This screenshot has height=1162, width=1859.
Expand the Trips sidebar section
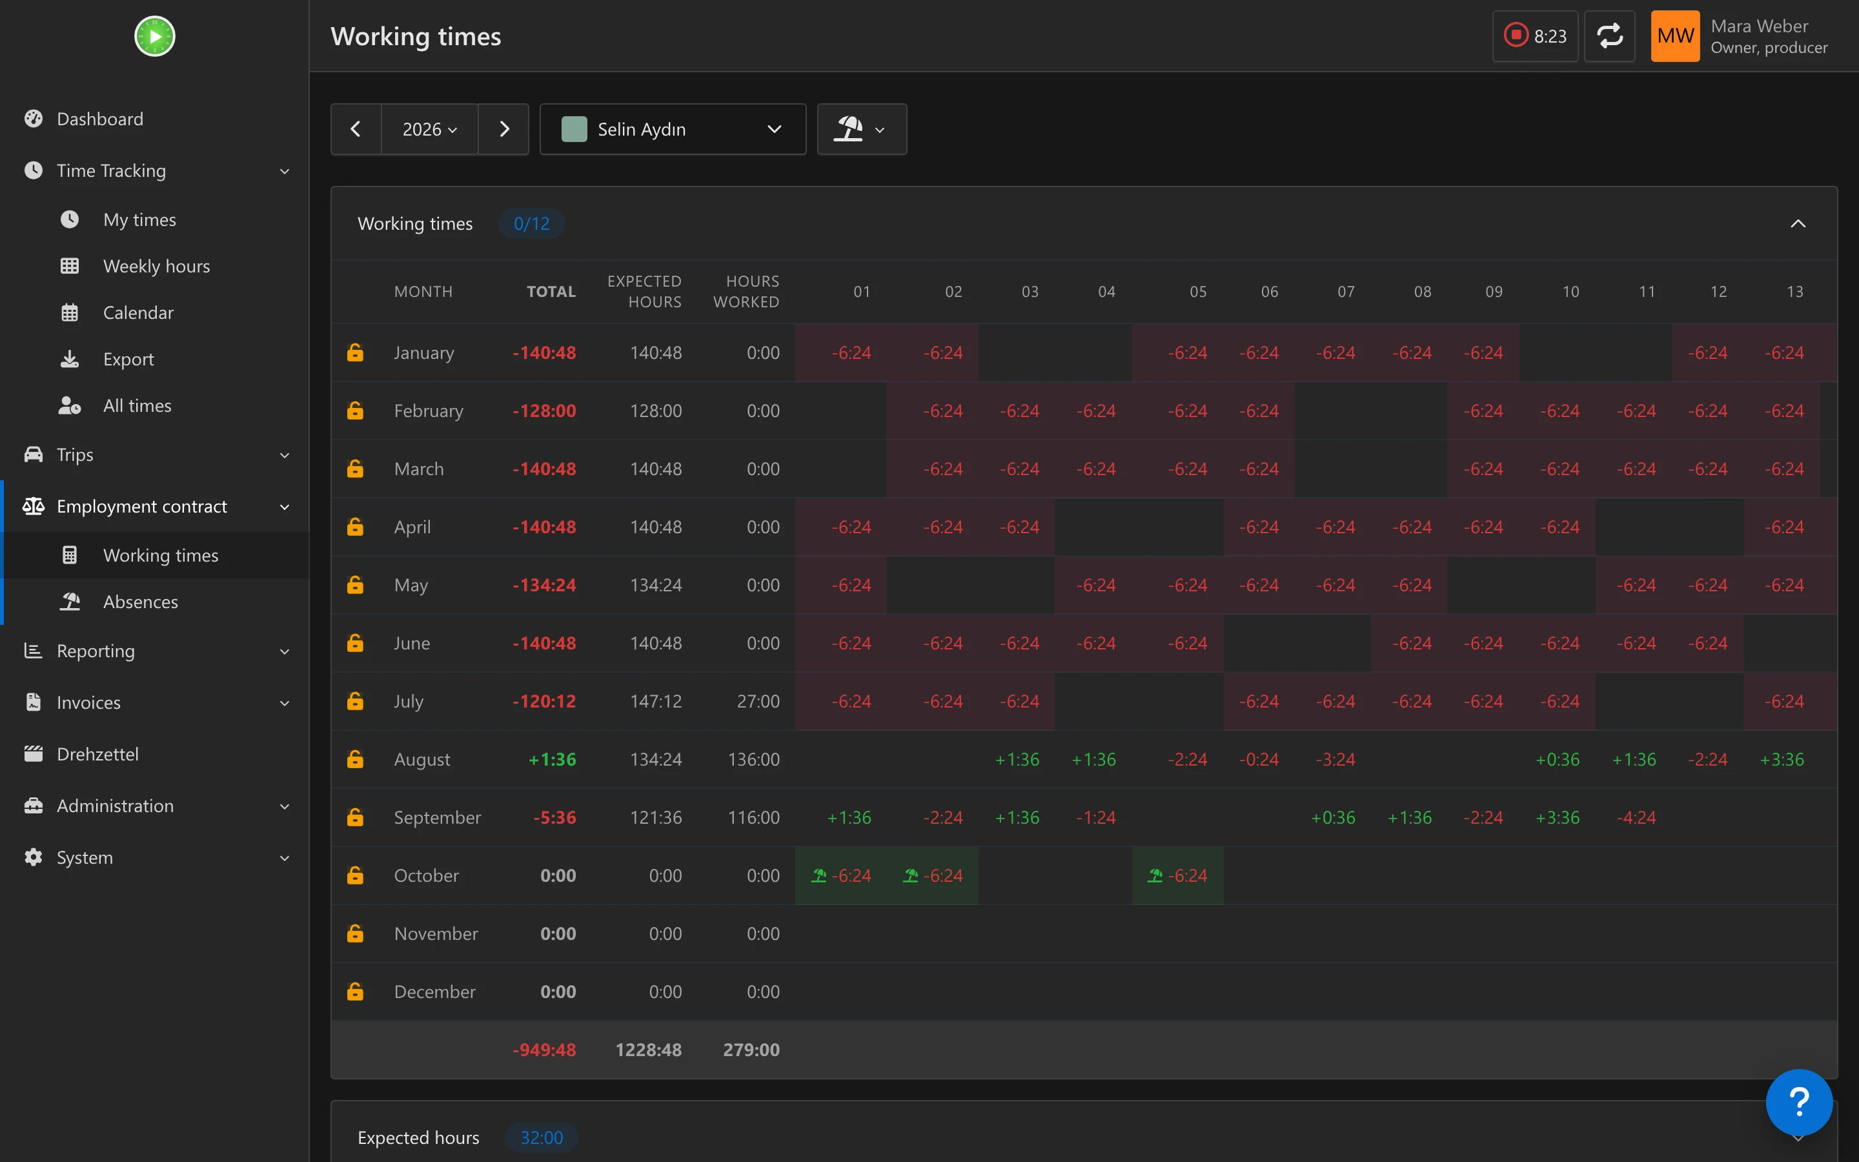click(154, 455)
